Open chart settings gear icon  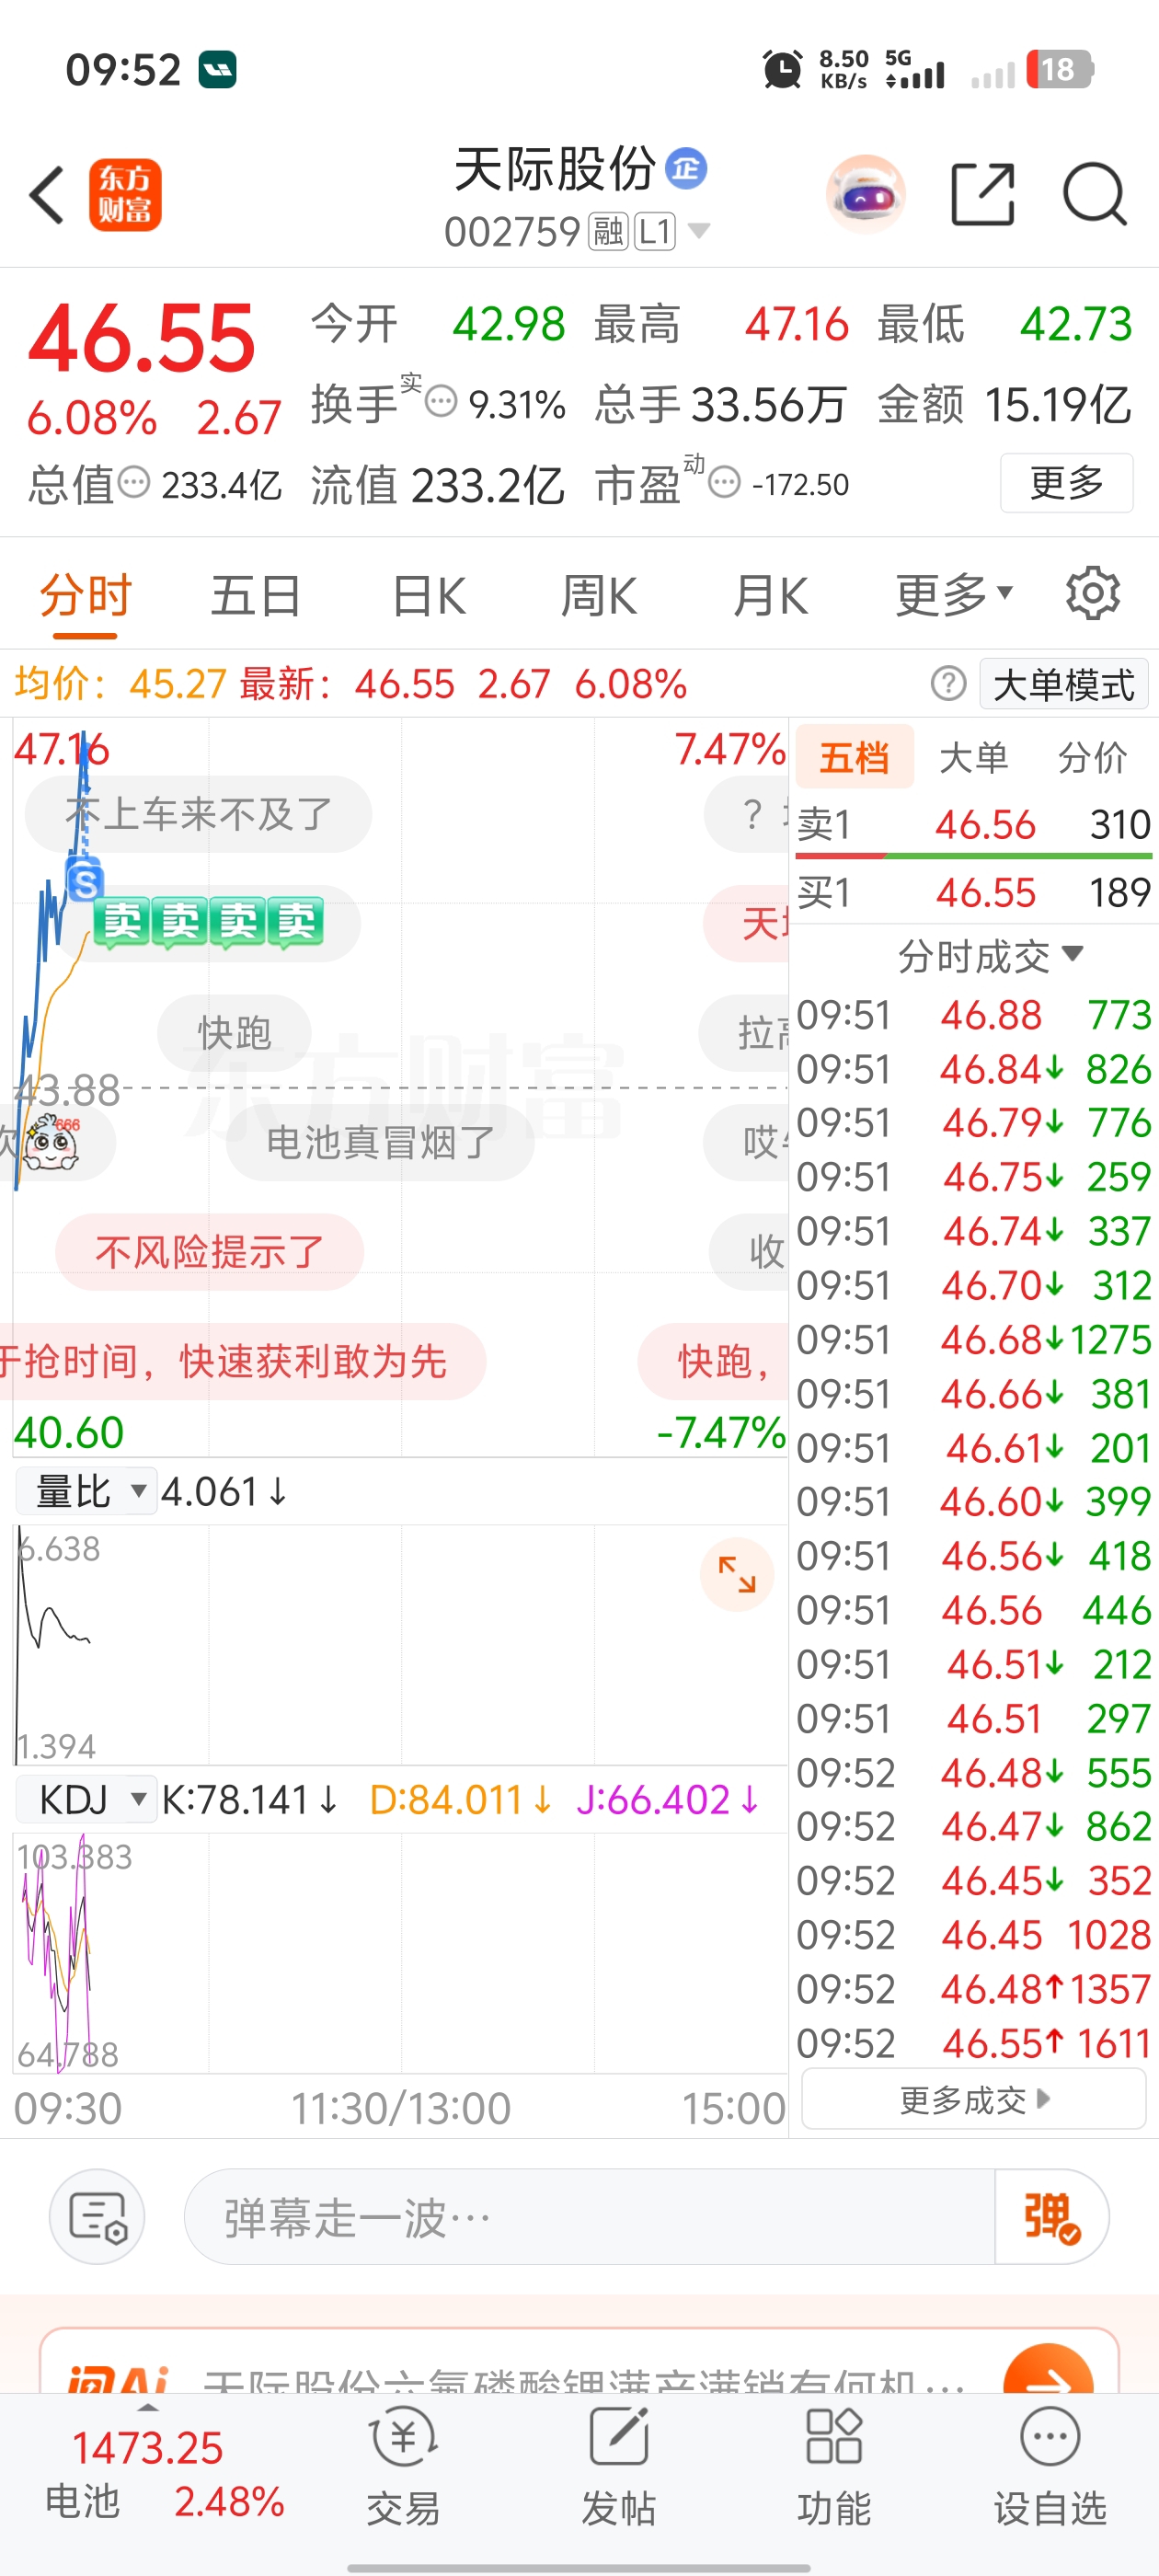tap(1092, 594)
